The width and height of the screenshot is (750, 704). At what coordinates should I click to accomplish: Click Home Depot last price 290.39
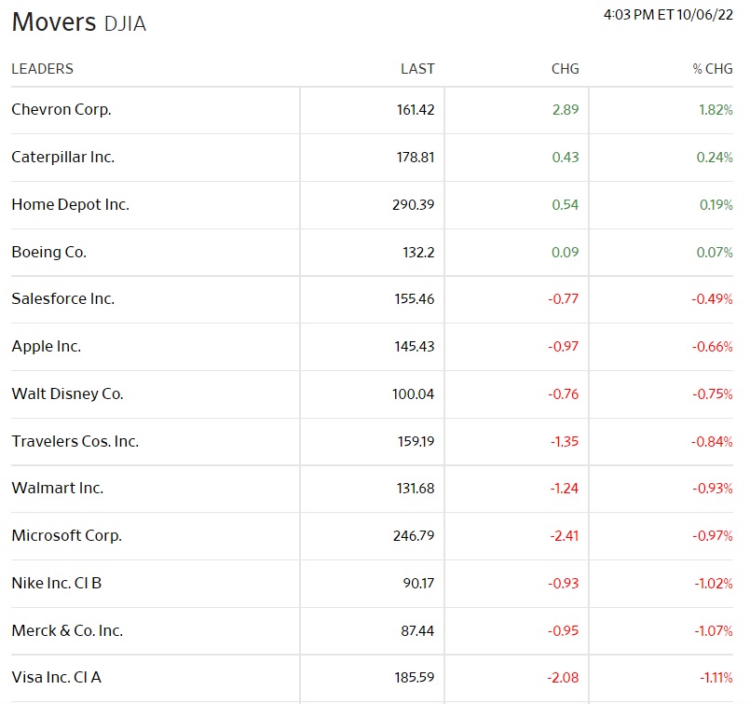[414, 204]
